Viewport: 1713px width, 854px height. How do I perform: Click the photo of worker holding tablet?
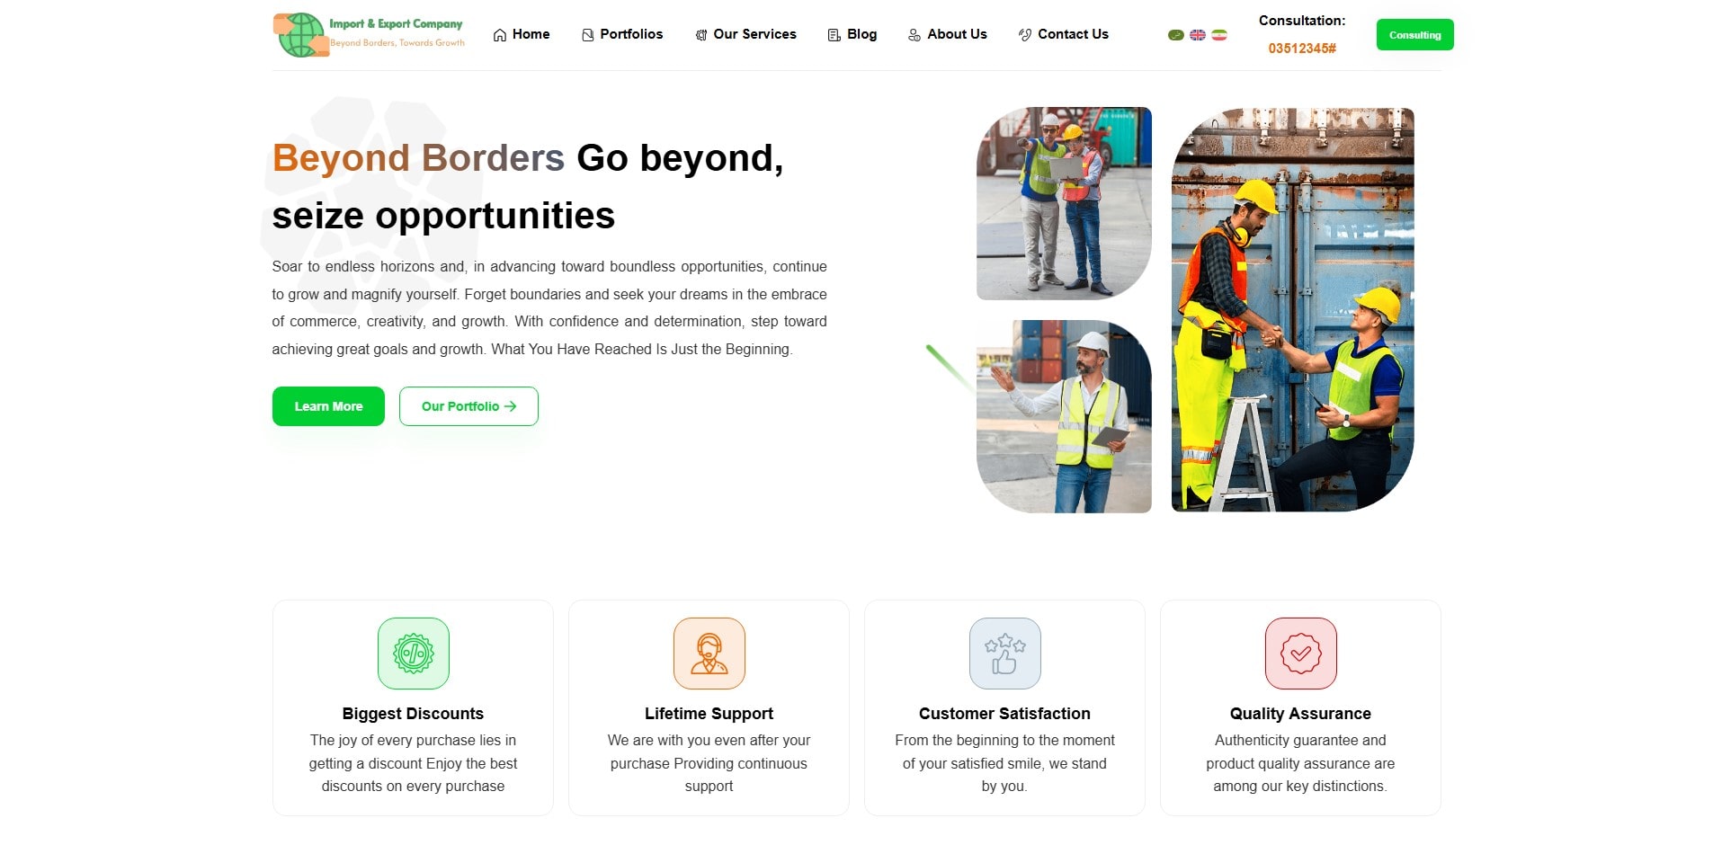coord(1064,417)
